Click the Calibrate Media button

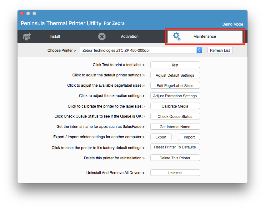[x=175, y=106]
